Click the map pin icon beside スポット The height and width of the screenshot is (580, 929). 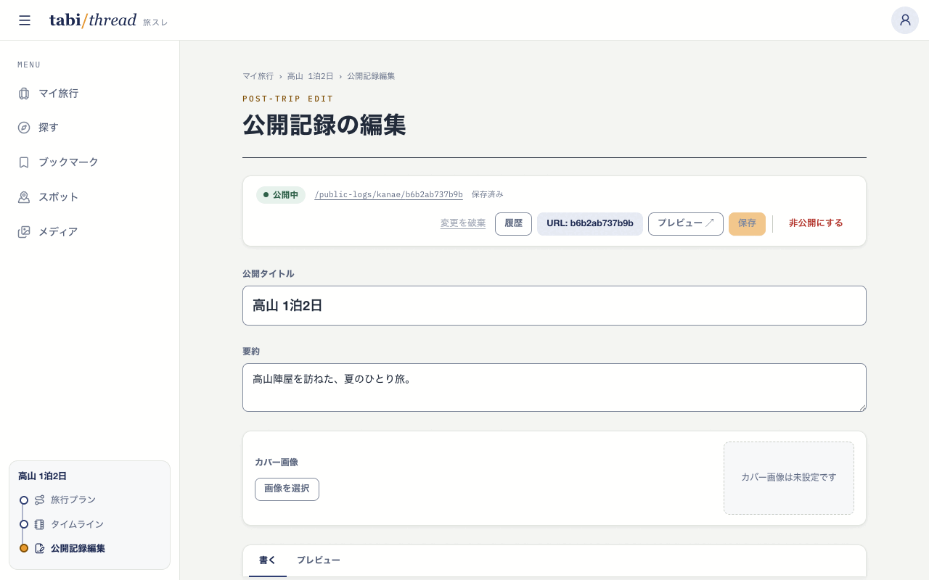point(24,197)
